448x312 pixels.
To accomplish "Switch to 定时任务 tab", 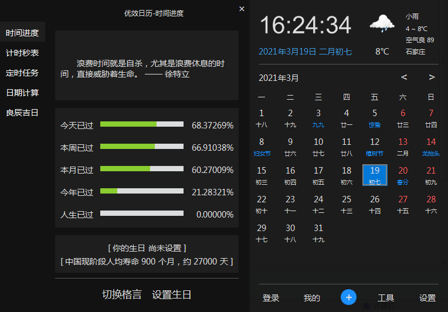I will coord(22,73).
